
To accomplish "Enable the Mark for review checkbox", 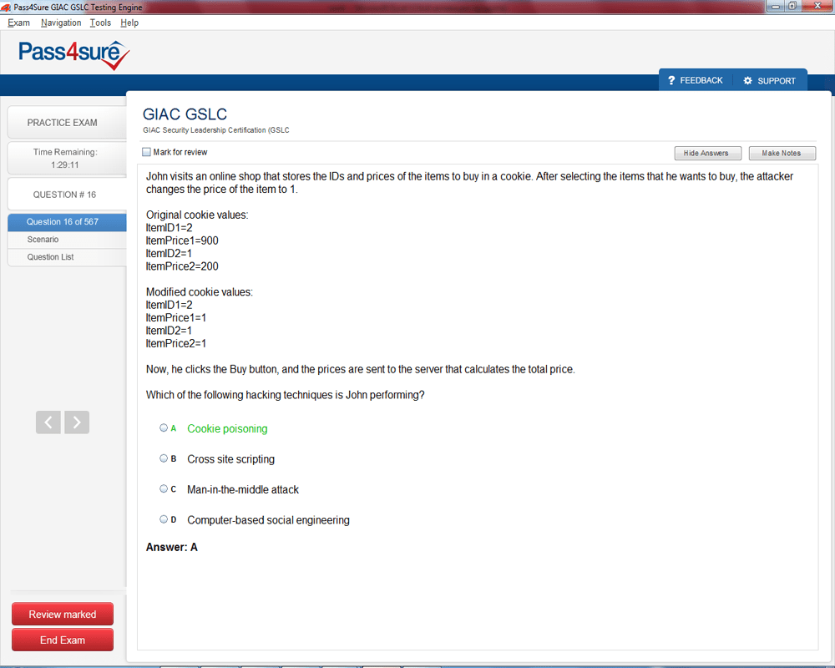I will point(147,153).
